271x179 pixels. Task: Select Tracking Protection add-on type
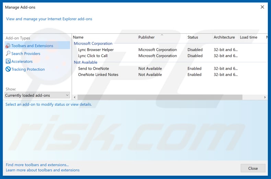pos(28,69)
